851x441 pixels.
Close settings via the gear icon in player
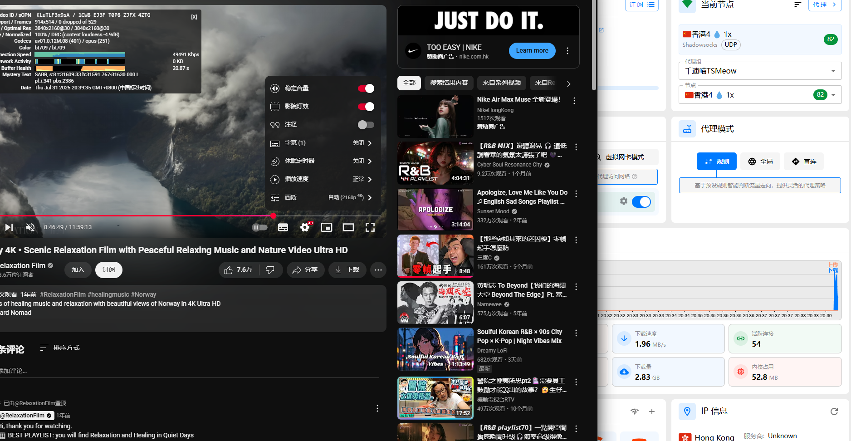[305, 227]
